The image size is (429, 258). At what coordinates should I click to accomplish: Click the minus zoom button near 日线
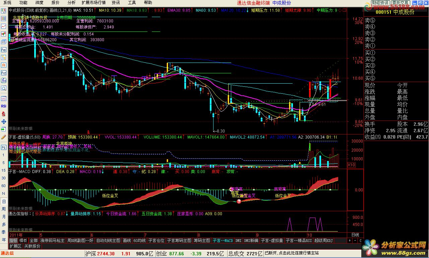[x=355, y=241]
